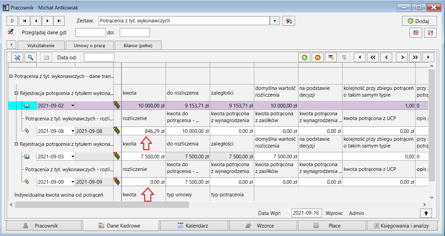Collapse second Rejestracja potrącenia z tytułem node
This screenshot has height=236, width=445.
[17, 144]
